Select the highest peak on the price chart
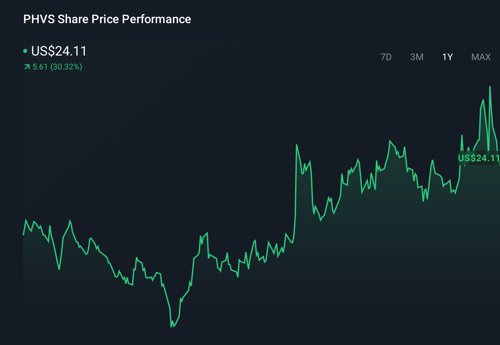This screenshot has width=500, height=345. [x=490, y=87]
